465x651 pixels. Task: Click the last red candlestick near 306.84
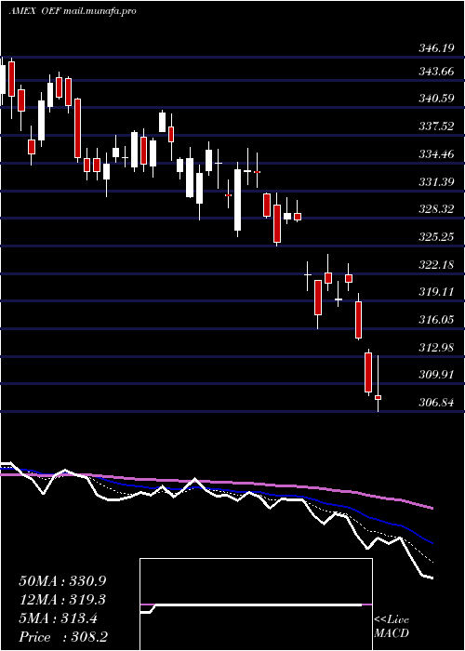click(378, 397)
